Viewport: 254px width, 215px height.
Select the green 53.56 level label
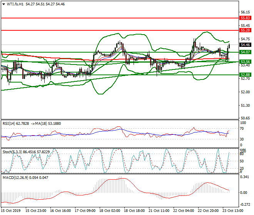(245, 61)
